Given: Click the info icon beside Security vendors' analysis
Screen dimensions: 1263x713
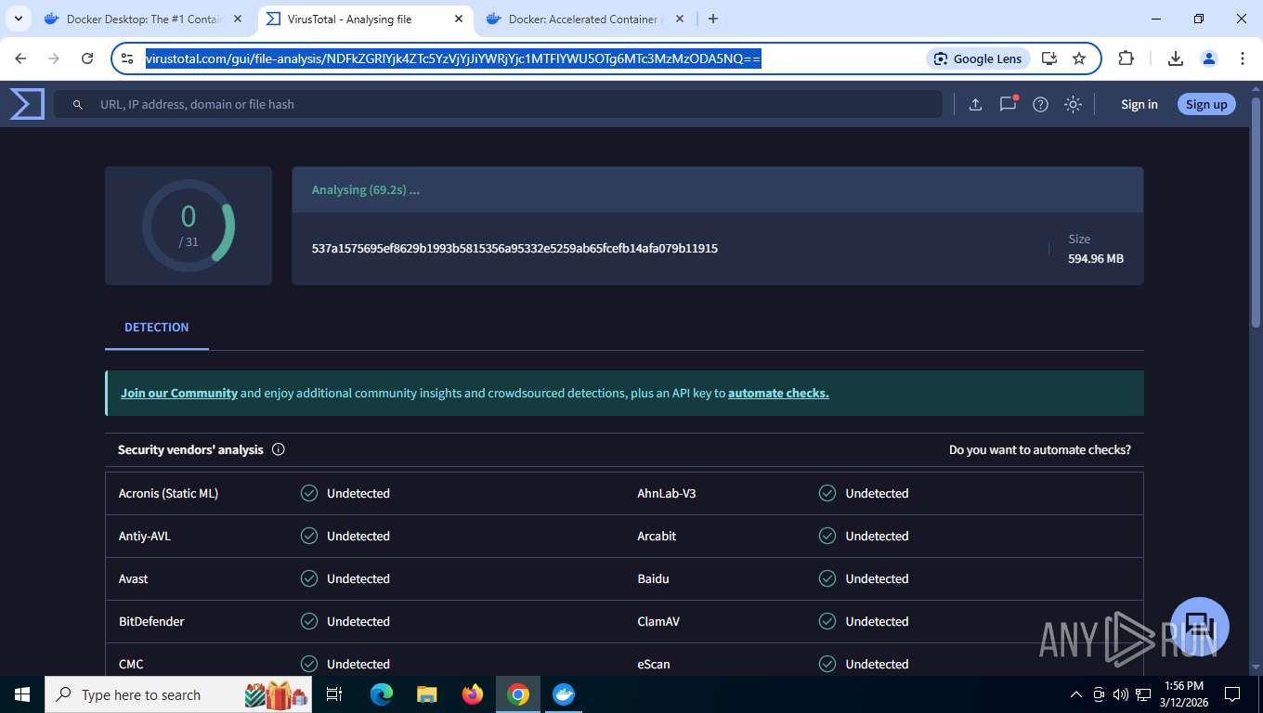Looking at the screenshot, I should pos(278,449).
